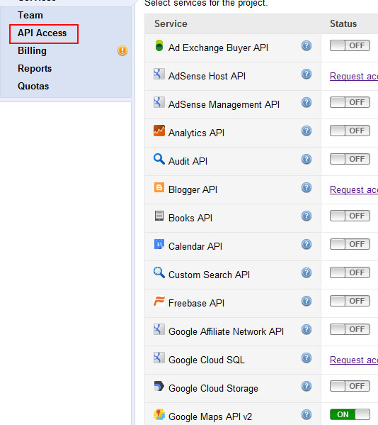This screenshot has width=378, height=425.
Task: Open Ad Exchange Buyer API help icon
Action: (307, 45)
